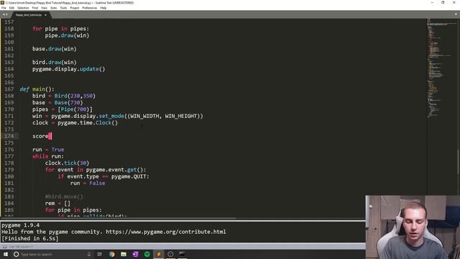Click 'clock = pygame.time.Clock()' line
Screen dimensions: 460x259
(75, 123)
